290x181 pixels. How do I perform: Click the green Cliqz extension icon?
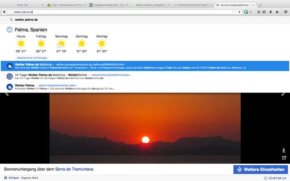click(246, 12)
